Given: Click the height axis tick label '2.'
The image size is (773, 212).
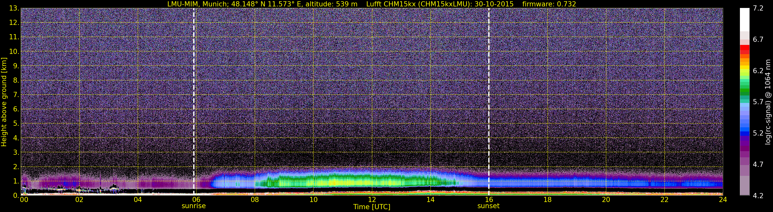Looking at the screenshot, I should pos(16,167).
